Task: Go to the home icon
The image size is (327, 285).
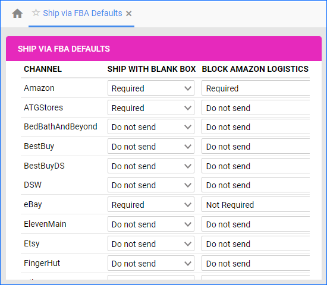Action: (x=17, y=14)
